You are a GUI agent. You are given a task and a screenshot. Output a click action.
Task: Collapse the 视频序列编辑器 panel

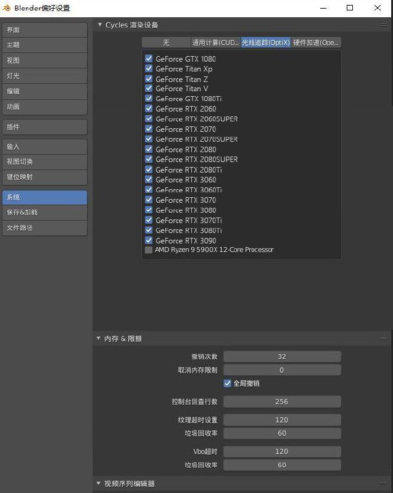(99, 483)
